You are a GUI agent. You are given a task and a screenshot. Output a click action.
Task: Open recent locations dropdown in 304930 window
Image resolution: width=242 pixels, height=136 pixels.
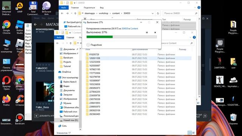click(71, 14)
